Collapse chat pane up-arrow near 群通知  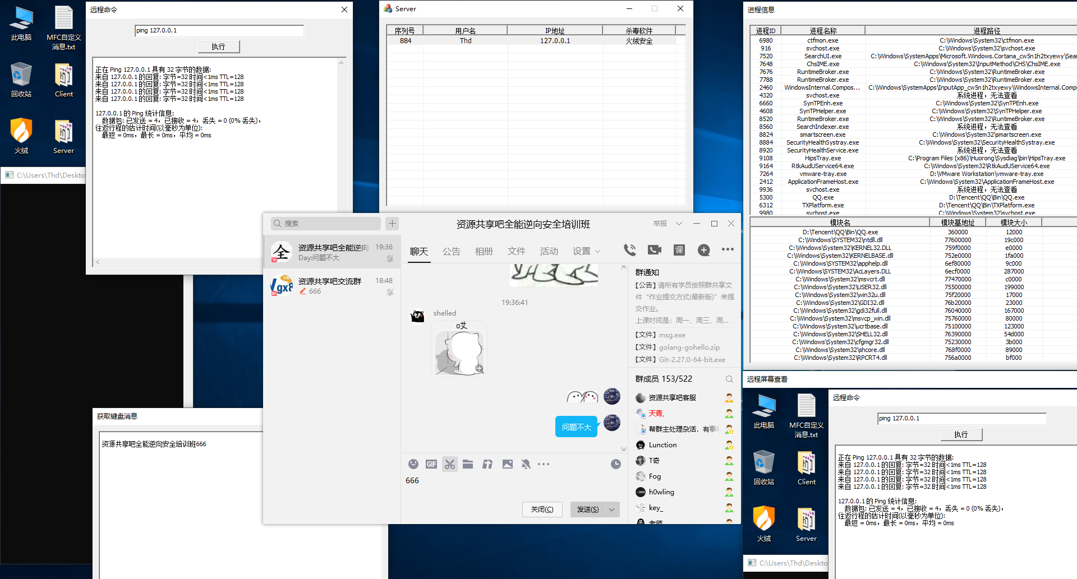click(624, 268)
